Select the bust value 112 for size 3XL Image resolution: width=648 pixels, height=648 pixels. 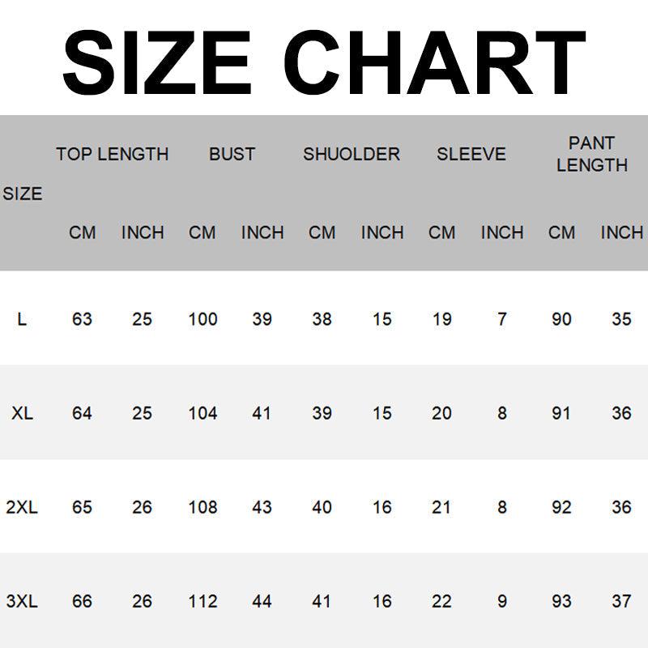tap(202, 602)
